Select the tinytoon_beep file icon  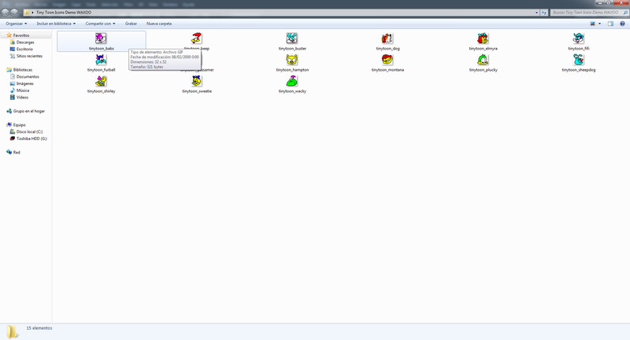tap(196, 39)
